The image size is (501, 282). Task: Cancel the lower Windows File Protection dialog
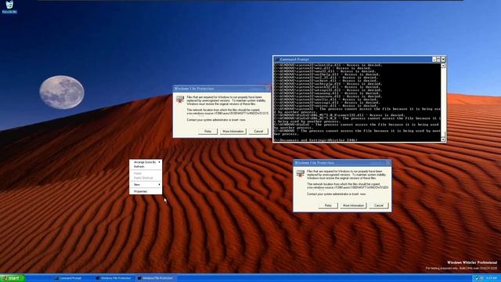pyautogui.click(x=379, y=205)
